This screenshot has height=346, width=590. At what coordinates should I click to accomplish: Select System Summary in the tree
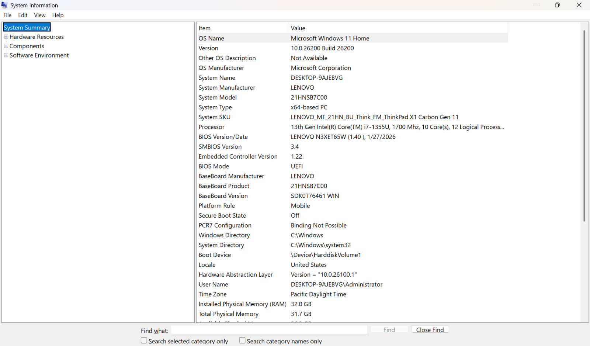(27, 28)
